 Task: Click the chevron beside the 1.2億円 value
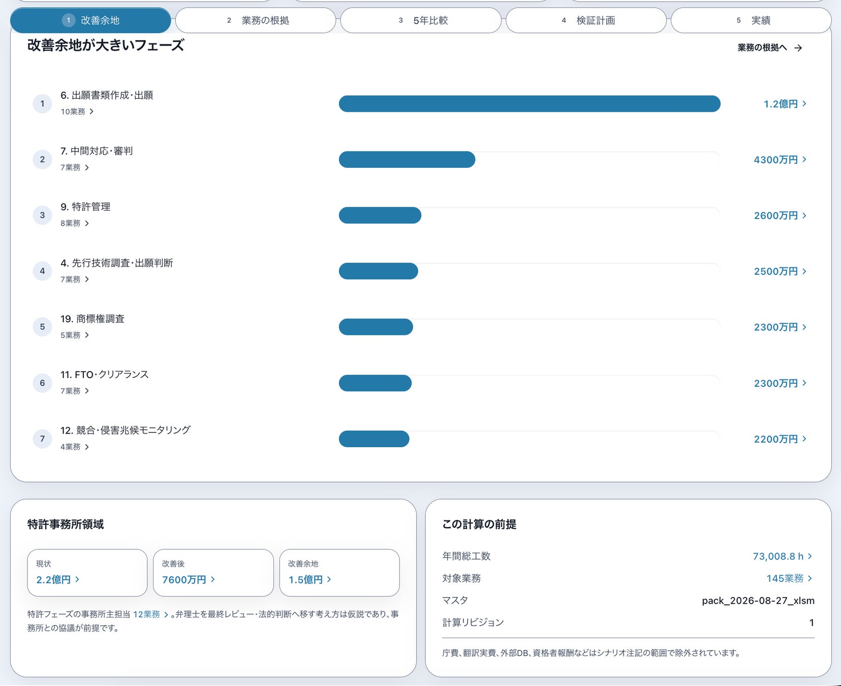[804, 104]
